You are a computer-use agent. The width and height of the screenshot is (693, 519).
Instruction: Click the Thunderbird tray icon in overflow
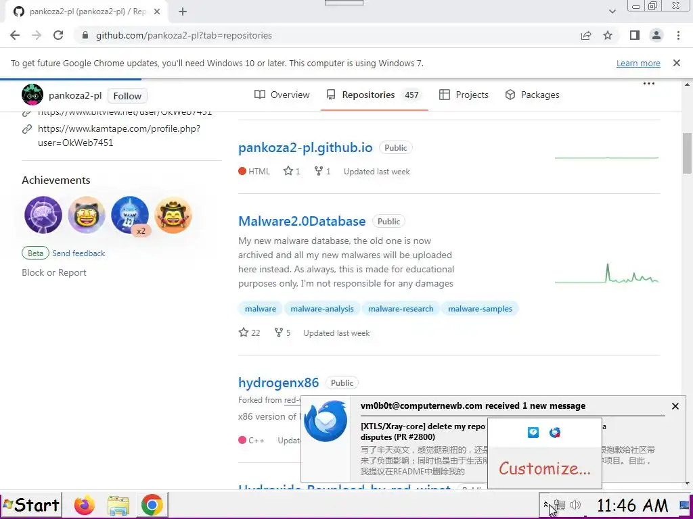[555, 432]
